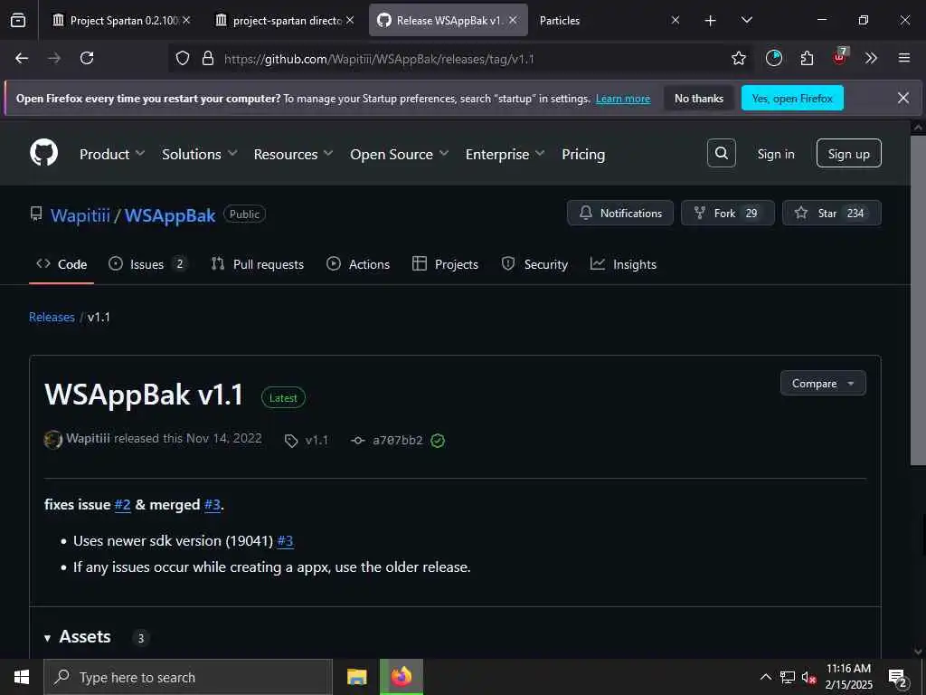Close the project-spartan directory tab

click(x=350, y=20)
